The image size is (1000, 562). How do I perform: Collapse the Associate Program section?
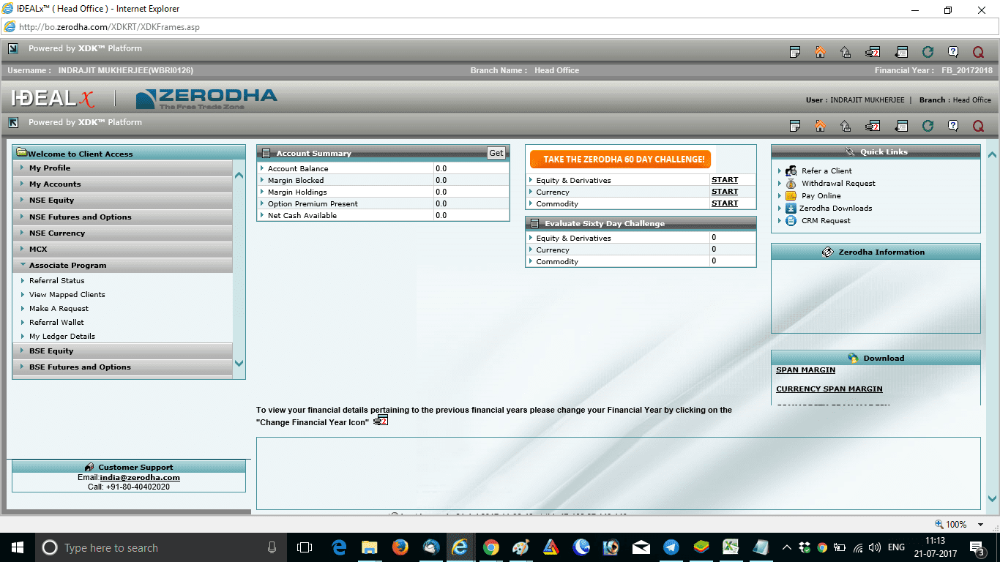[x=123, y=265]
